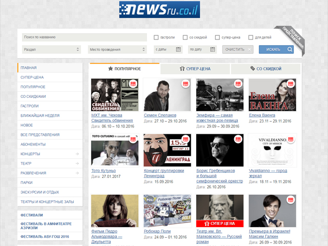Open Супер-цена in the sidebar menu
This screenshot has height=246, width=328.
[50, 77]
